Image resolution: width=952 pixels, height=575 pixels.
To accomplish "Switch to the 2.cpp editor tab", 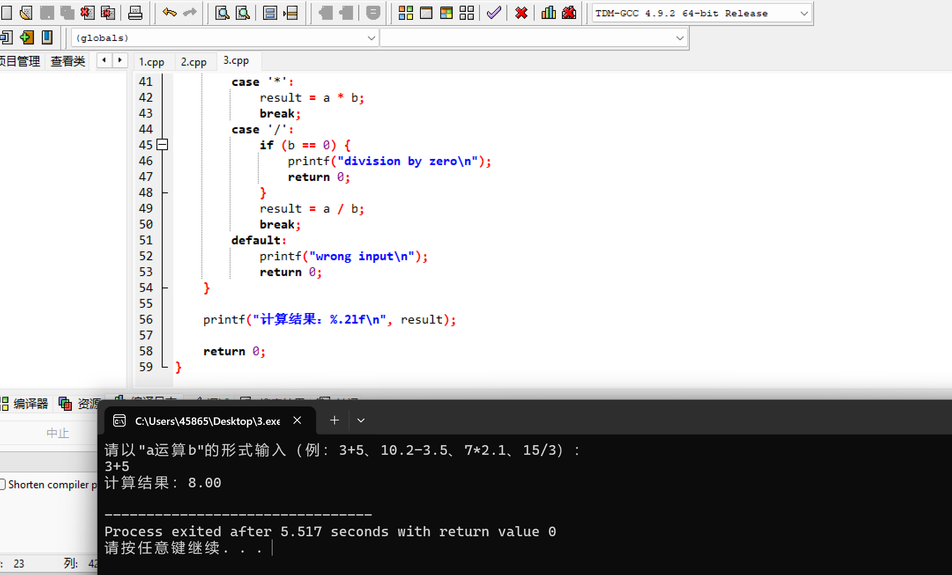I will point(193,62).
